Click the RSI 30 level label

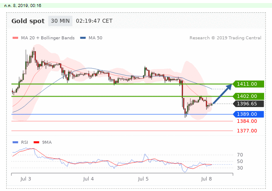[240, 168]
